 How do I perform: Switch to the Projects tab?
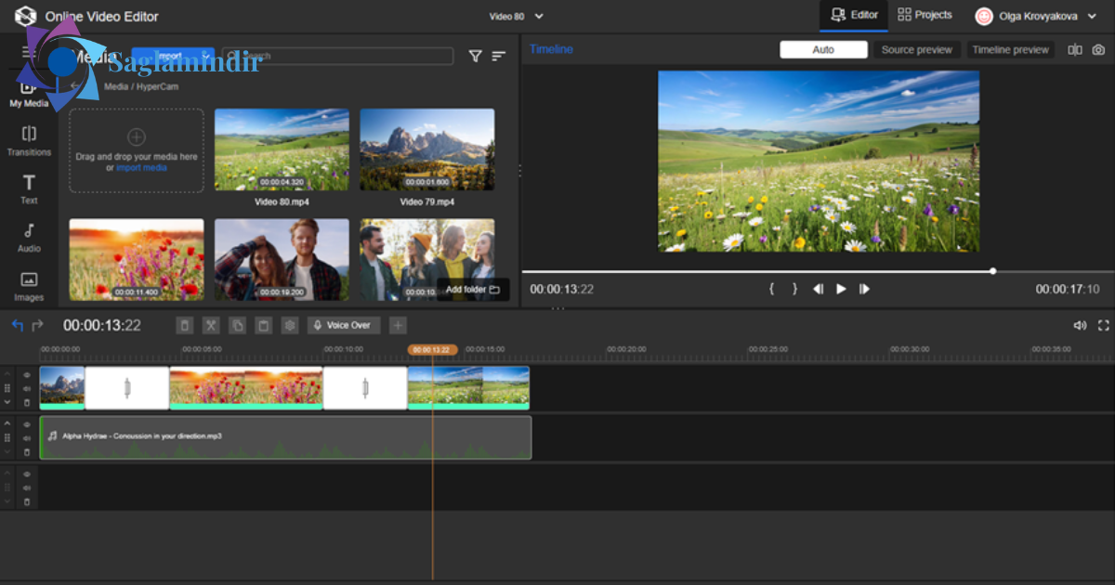(925, 15)
